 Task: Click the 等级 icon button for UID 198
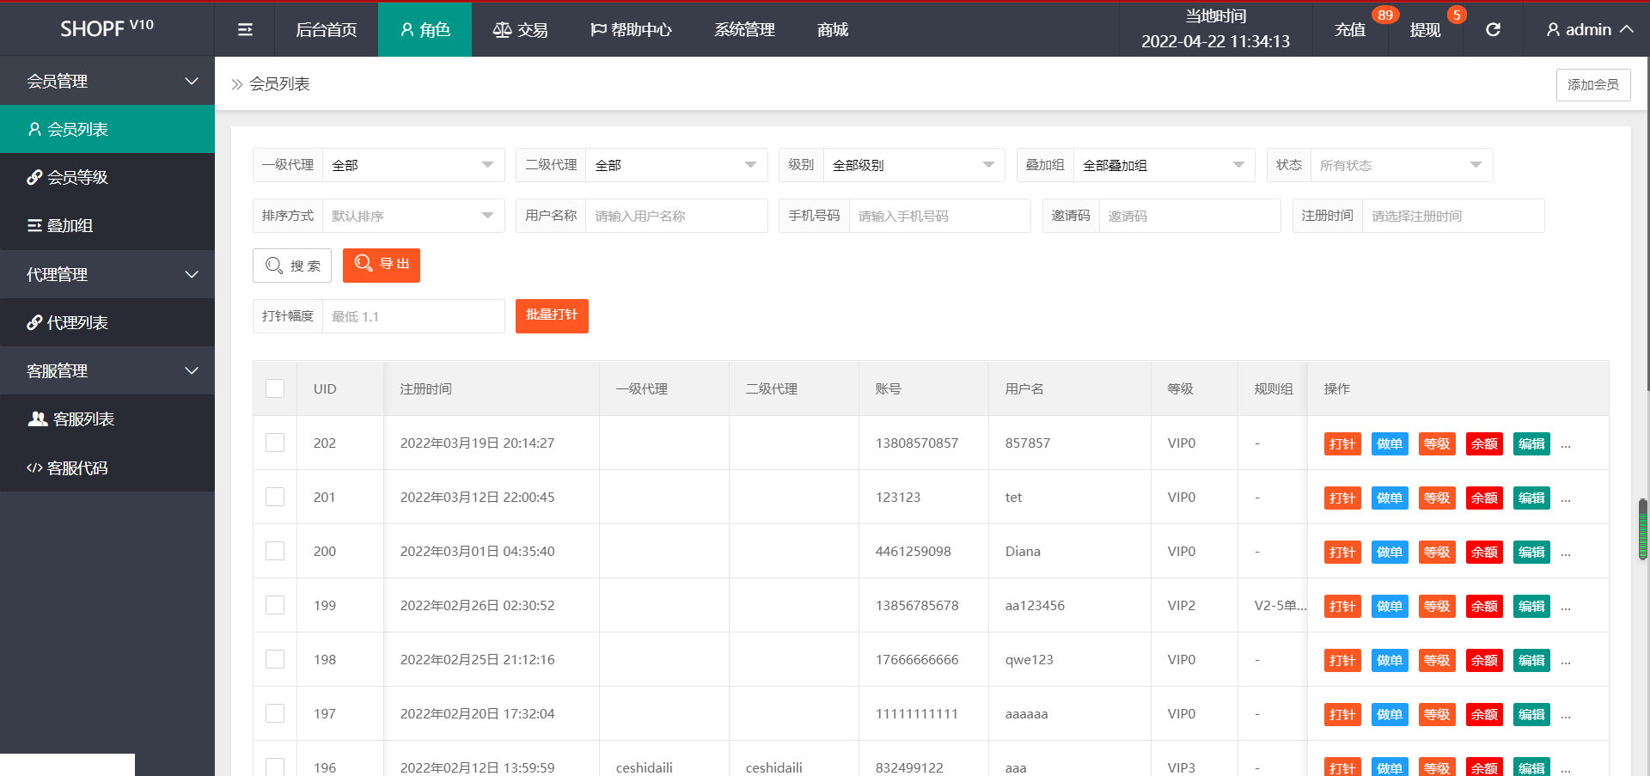1436,661
